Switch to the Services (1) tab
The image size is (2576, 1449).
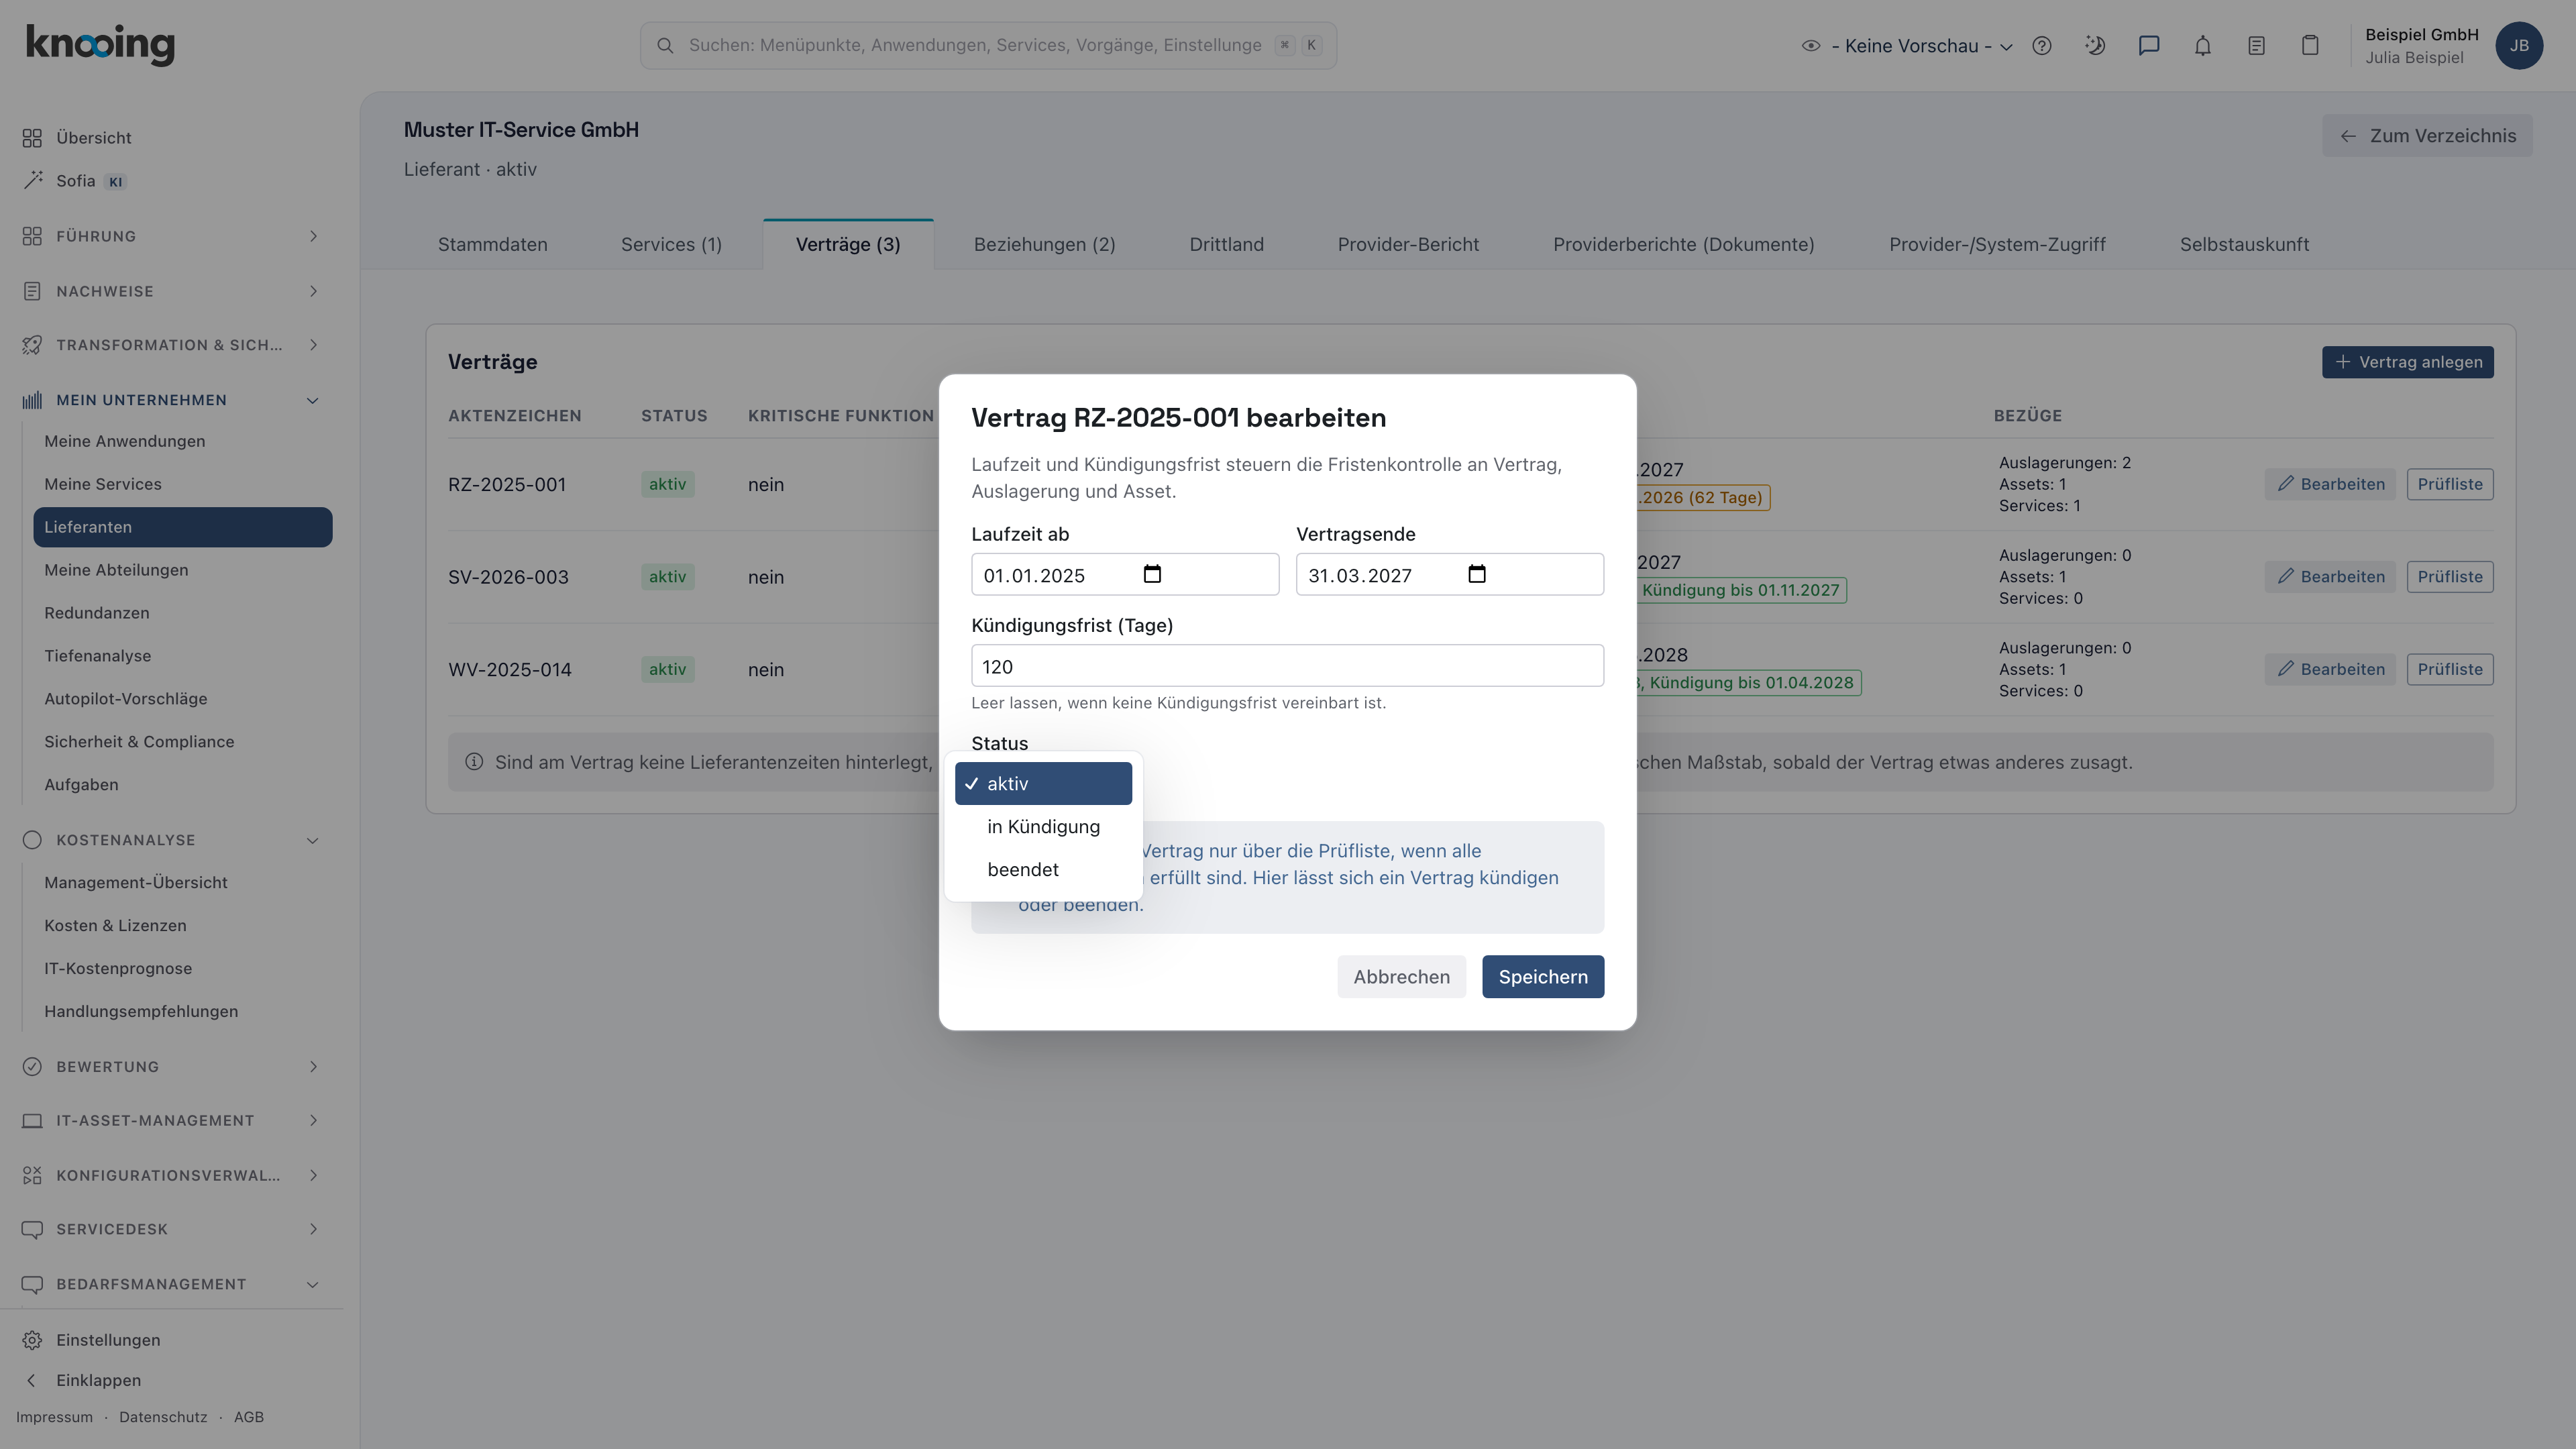[x=671, y=245]
